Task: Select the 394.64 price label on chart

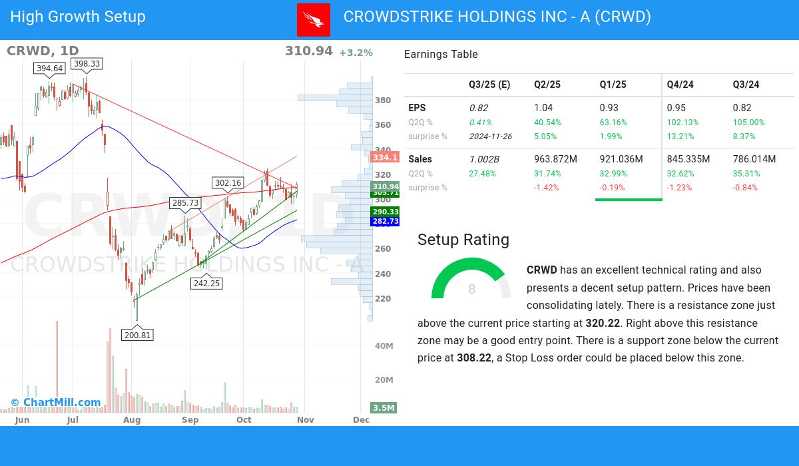Action: pyautogui.click(x=50, y=68)
